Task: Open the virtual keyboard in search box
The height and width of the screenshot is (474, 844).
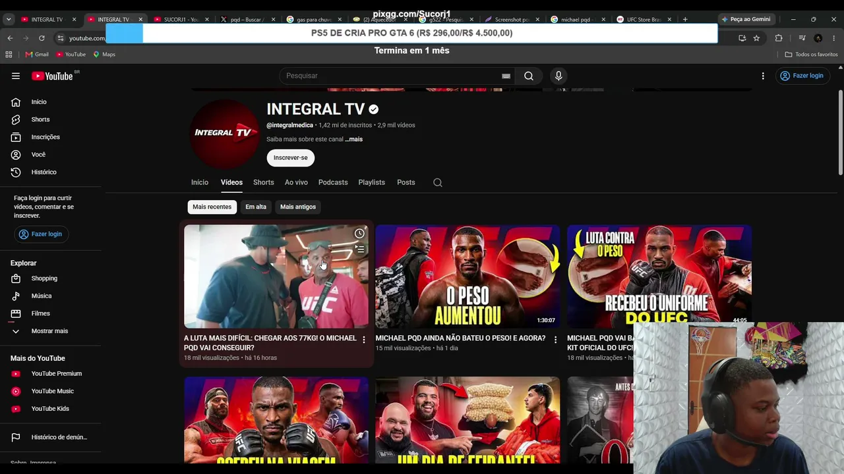Action: (506, 76)
